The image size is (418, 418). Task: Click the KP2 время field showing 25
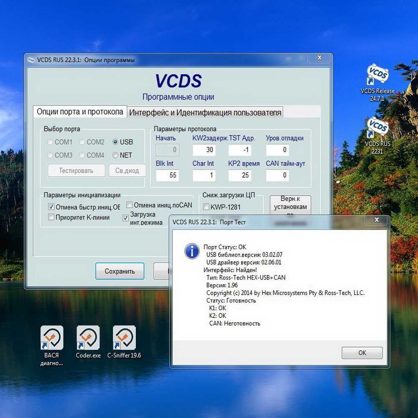(x=240, y=175)
